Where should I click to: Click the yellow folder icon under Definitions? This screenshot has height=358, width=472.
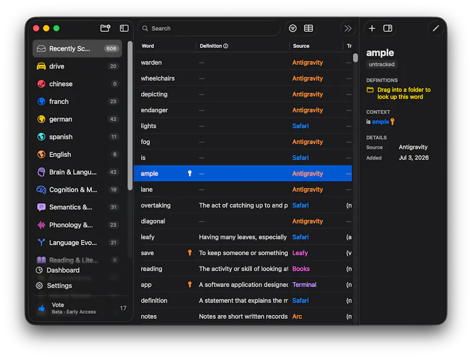click(x=371, y=90)
